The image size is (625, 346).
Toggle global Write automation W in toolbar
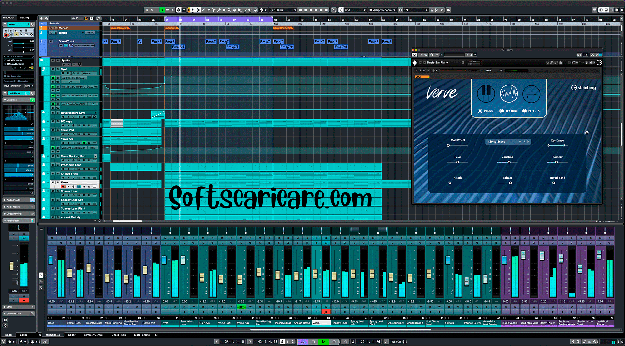[167, 10]
